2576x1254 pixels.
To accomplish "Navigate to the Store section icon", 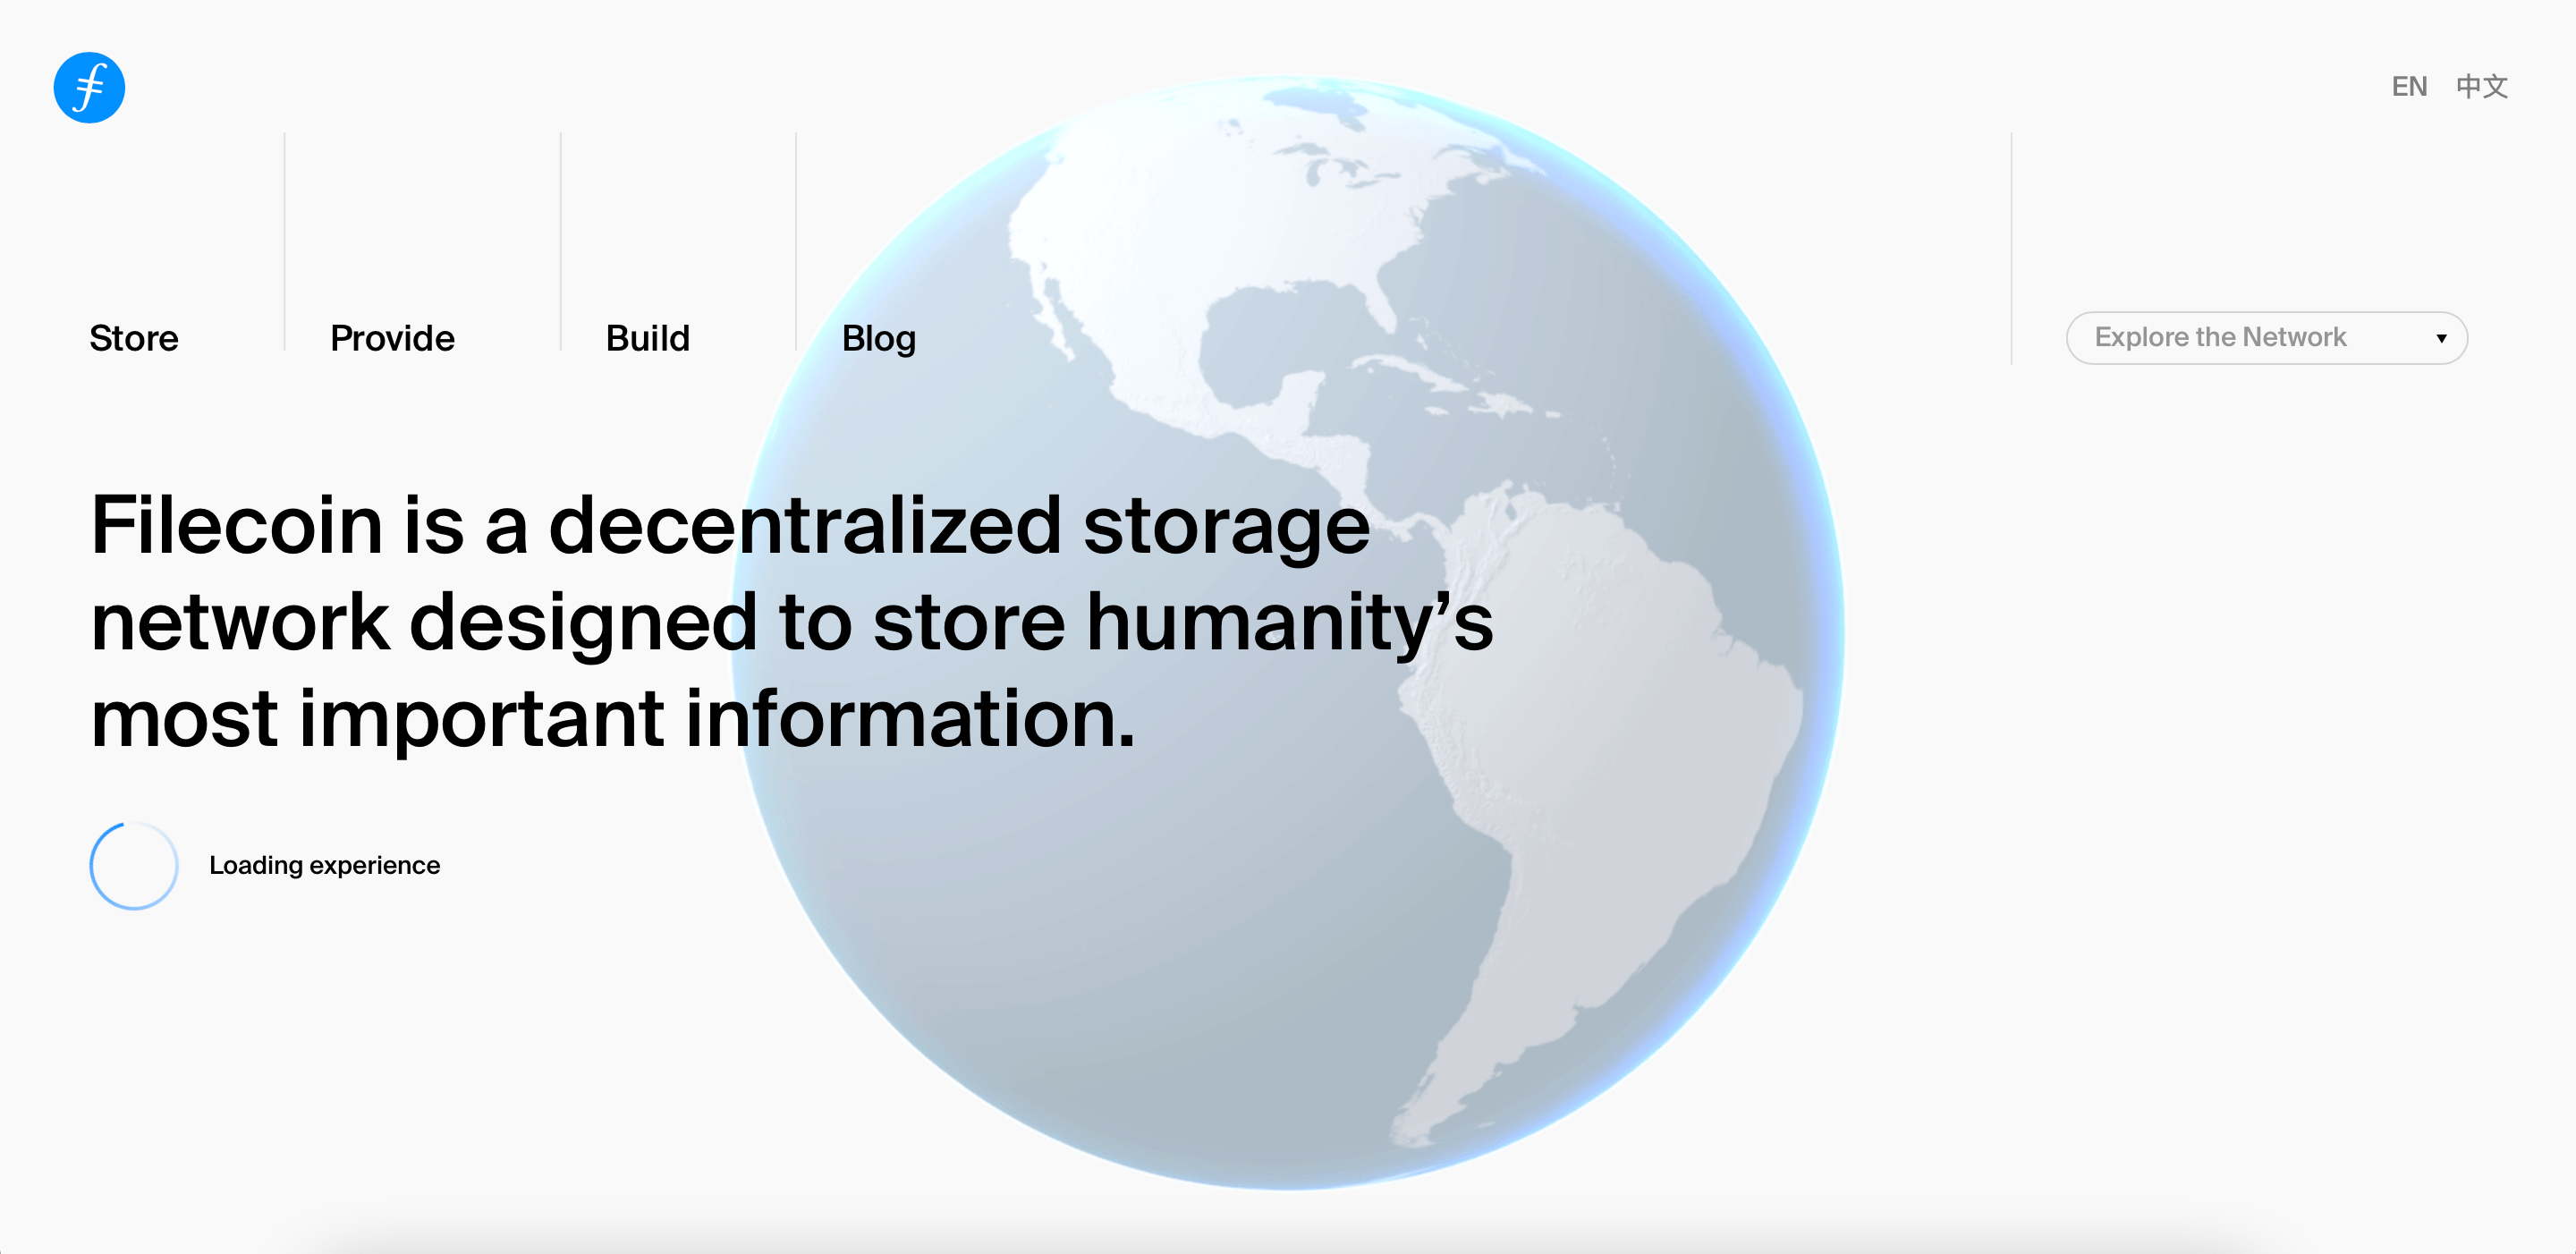I will [x=135, y=337].
